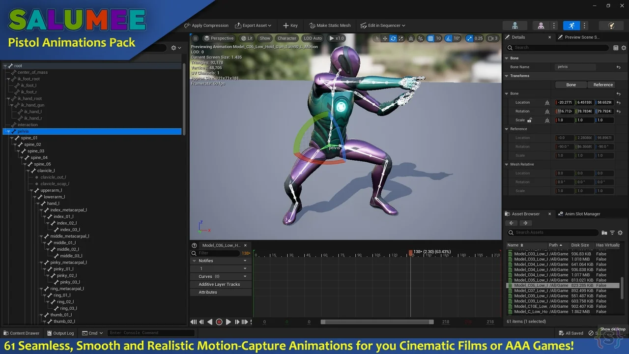Collapse the Transforms section in Details

pyautogui.click(x=507, y=76)
